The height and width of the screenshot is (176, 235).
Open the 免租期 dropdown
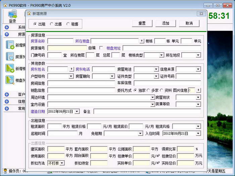(140, 133)
